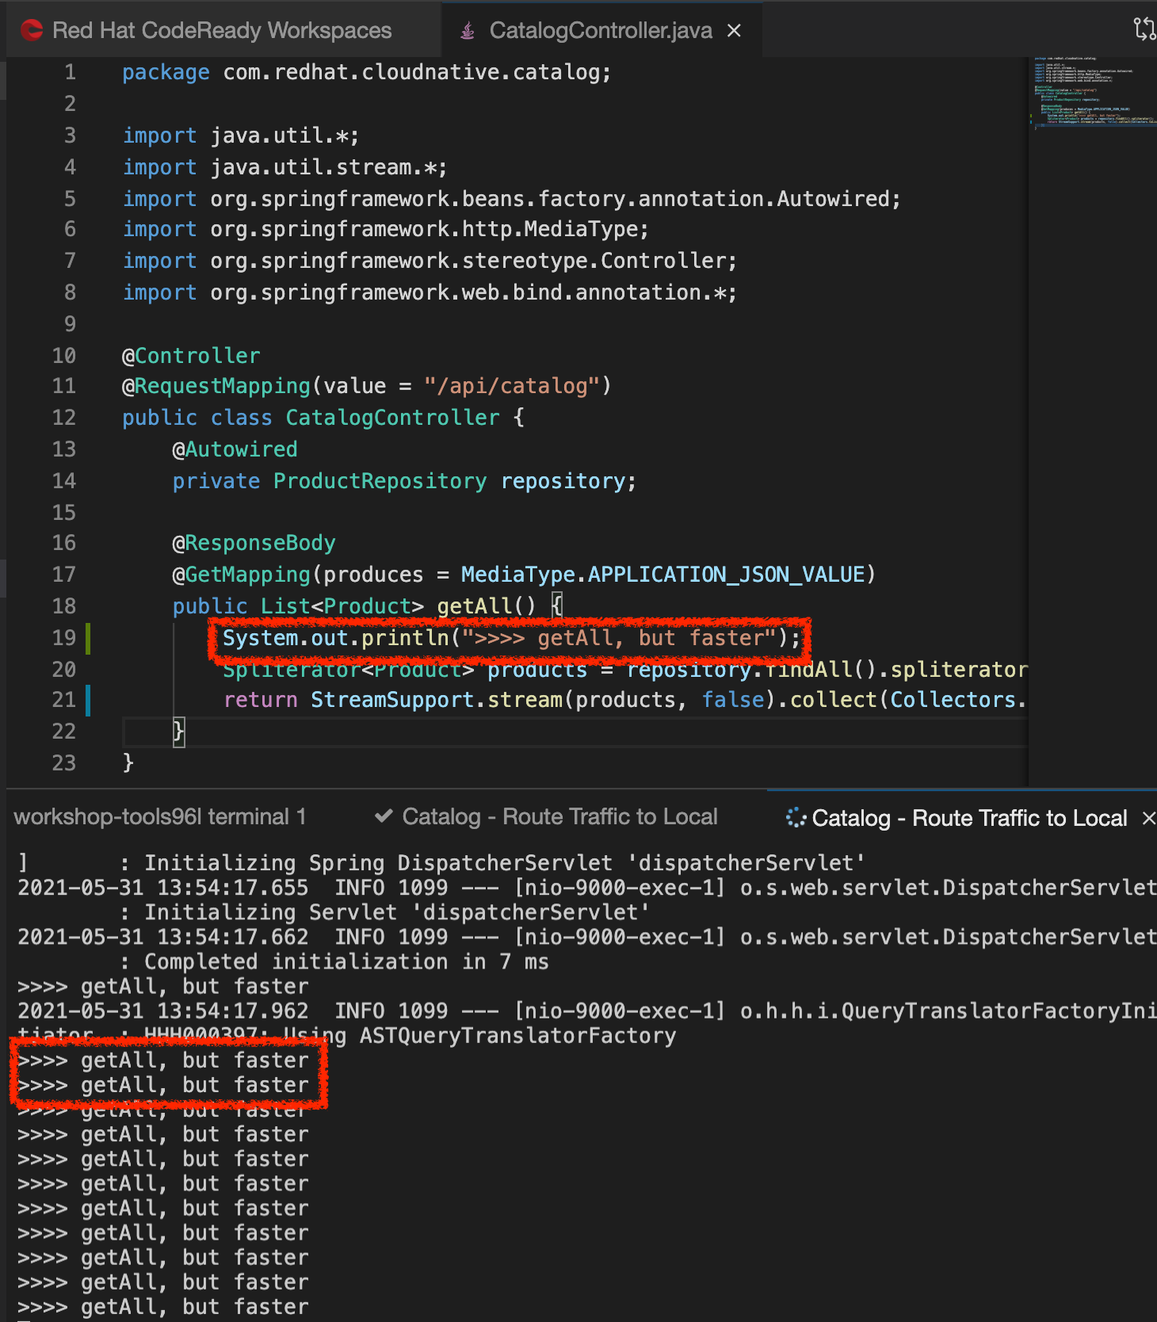This screenshot has height=1322, width=1157.
Task: Click the MediaType import statement
Action: (x=386, y=229)
